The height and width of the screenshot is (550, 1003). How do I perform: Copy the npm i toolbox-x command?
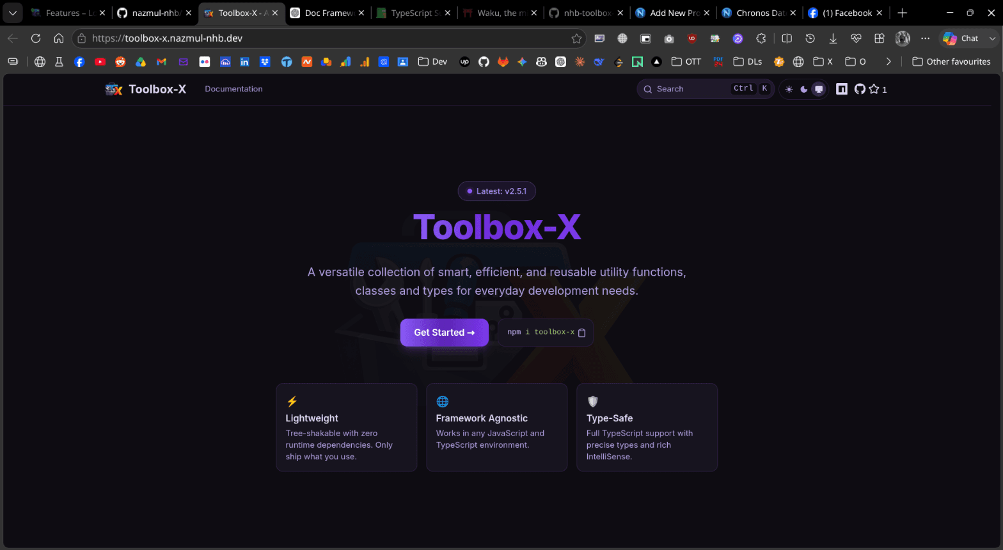(582, 333)
